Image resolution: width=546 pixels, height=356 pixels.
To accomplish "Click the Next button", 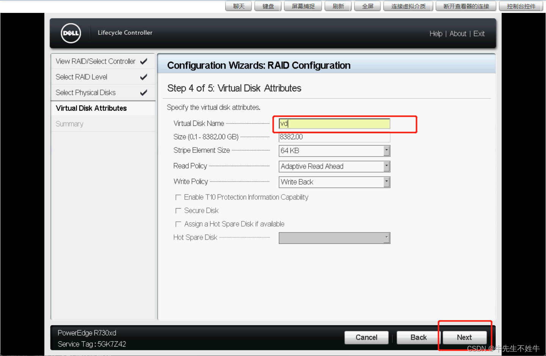I will [x=464, y=337].
